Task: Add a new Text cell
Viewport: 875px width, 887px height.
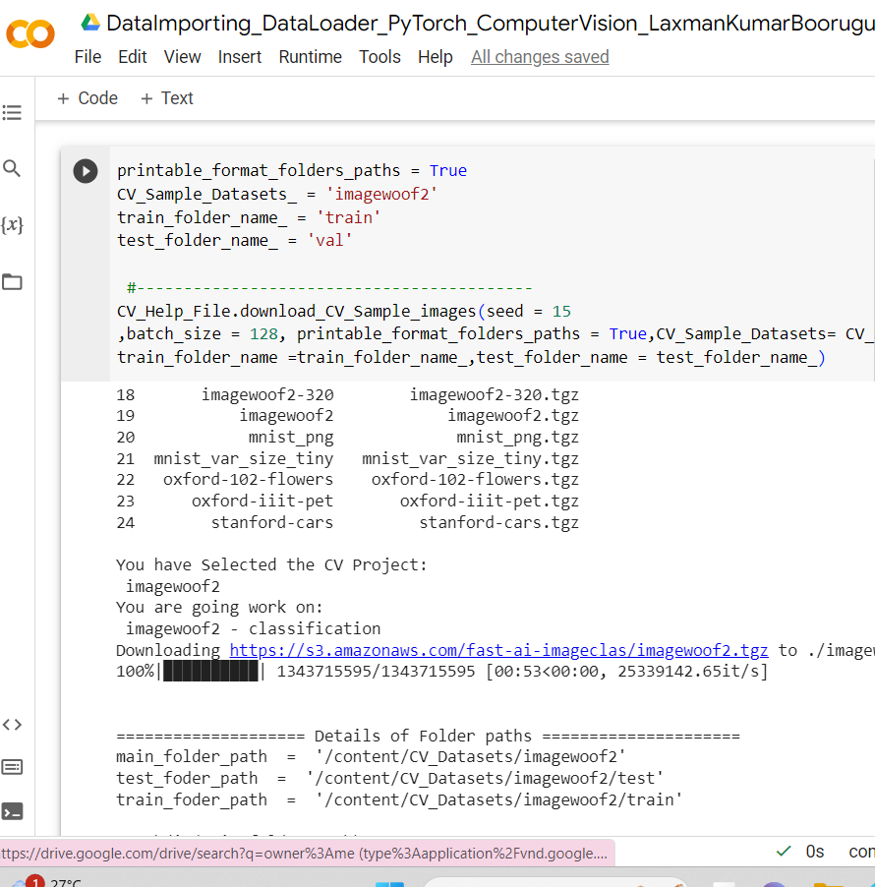Action: click(167, 98)
